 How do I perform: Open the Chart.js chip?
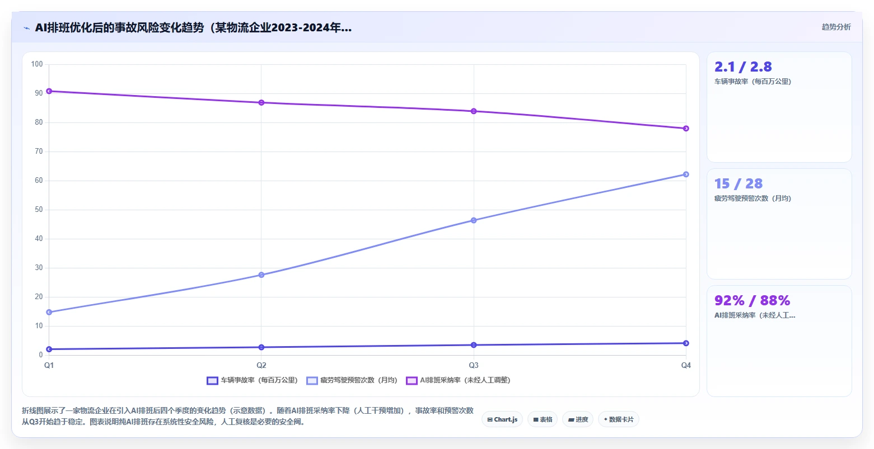click(502, 419)
